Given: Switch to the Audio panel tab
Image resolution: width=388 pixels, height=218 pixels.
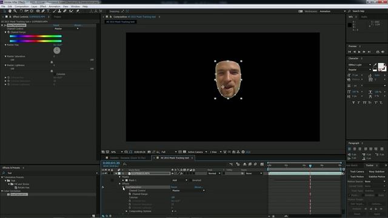Looking at the screenshot, I should 364,17.
